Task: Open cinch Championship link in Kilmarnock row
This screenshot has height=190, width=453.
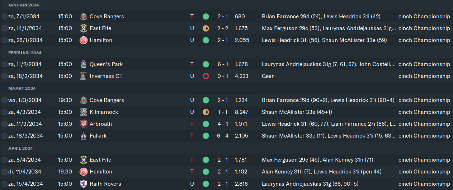Action: click(424, 112)
